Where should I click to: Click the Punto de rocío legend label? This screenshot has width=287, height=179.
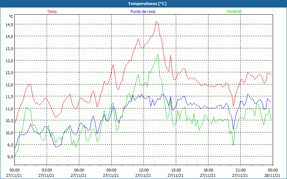point(143,11)
